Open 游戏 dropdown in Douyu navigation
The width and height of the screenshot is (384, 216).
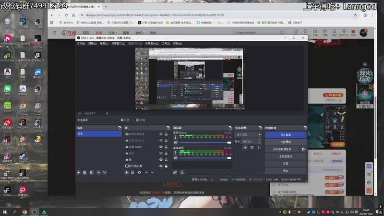[140, 33]
